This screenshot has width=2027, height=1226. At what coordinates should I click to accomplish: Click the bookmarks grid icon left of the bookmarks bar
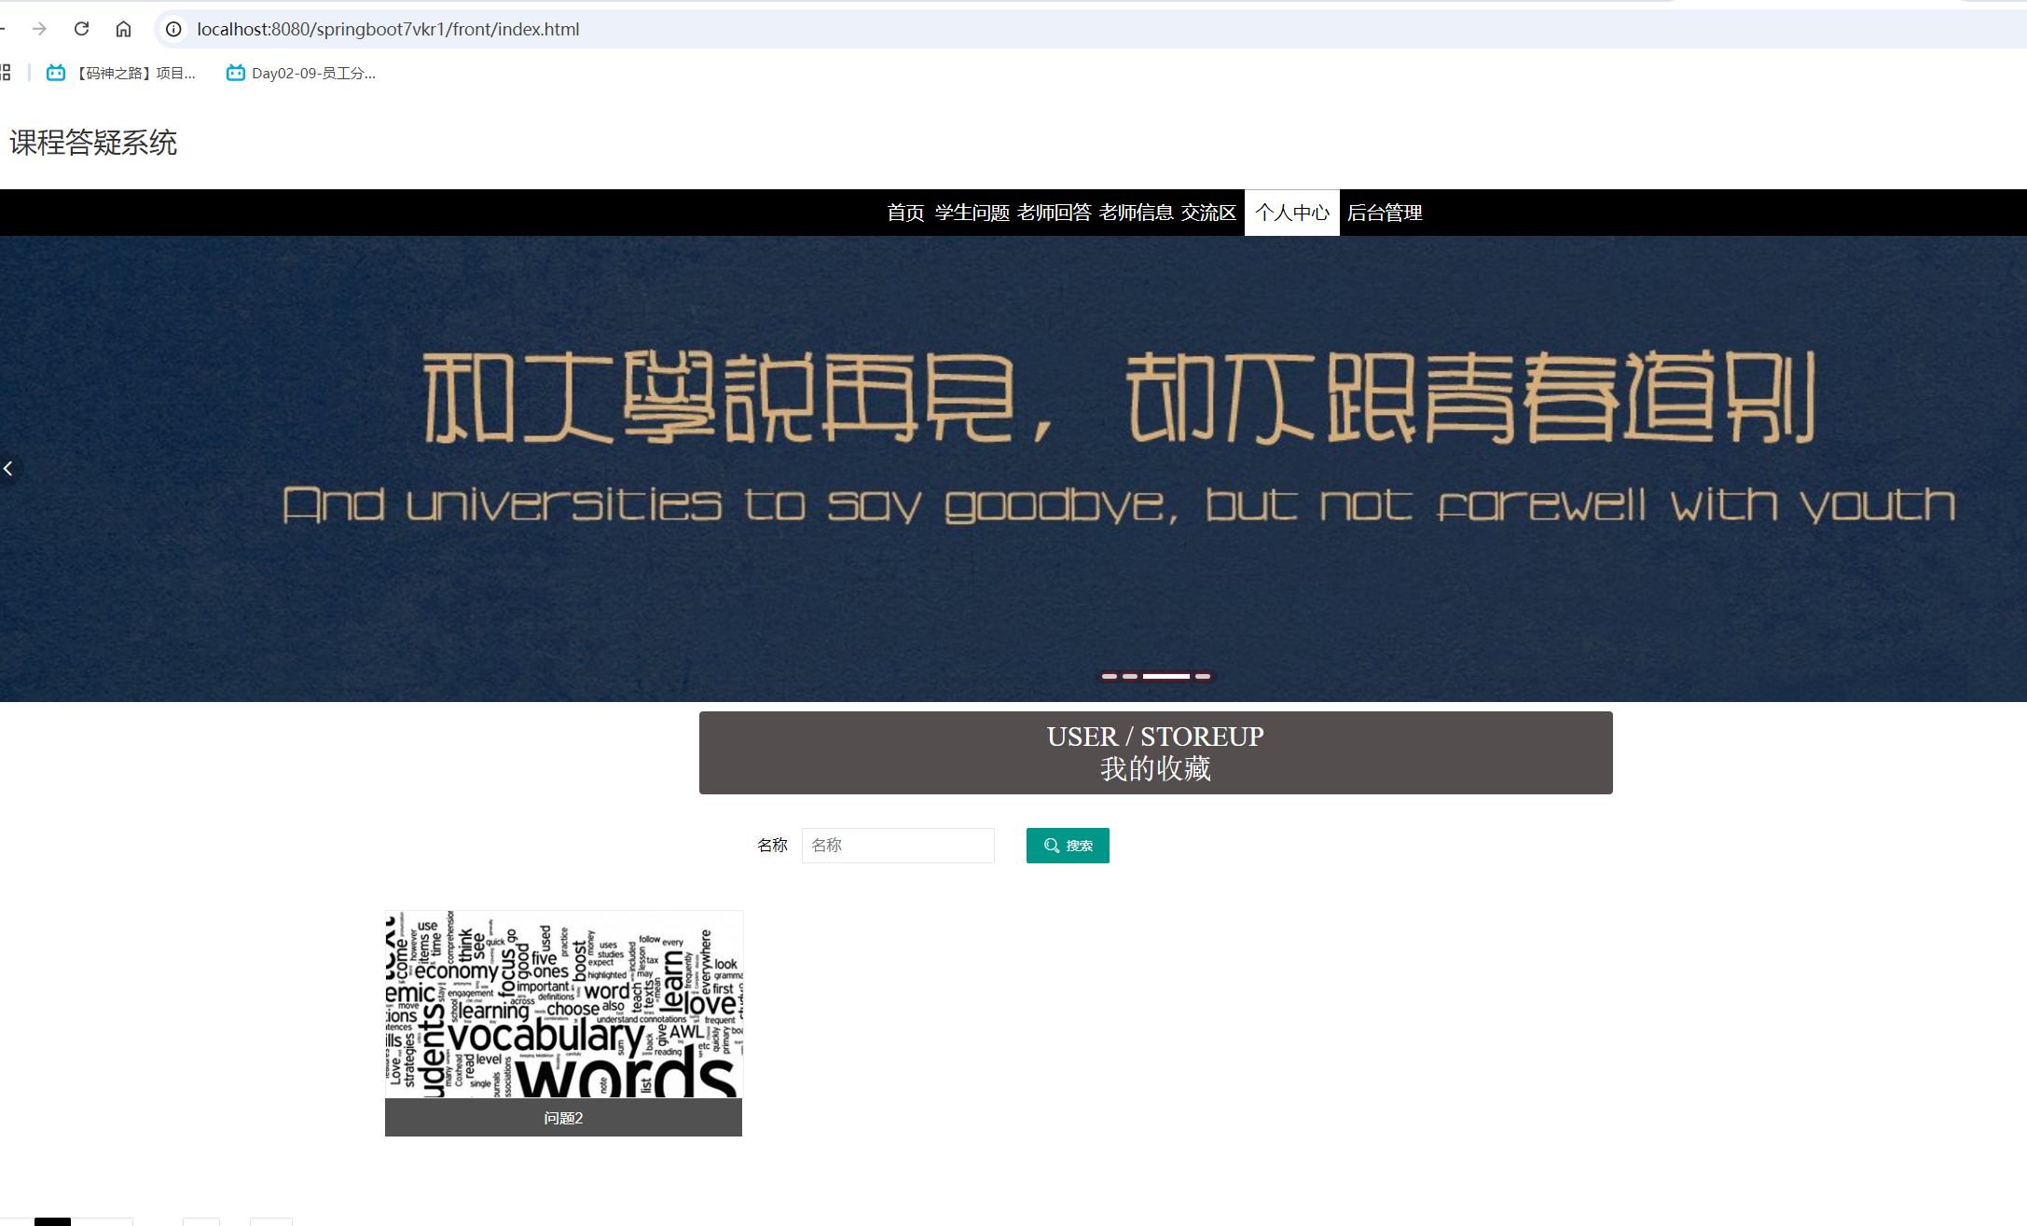click(x=6, y=73)
